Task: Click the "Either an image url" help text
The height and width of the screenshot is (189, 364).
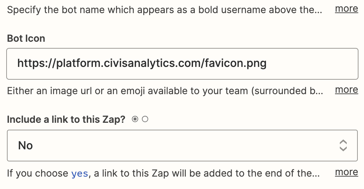Action: click(165, 91)
